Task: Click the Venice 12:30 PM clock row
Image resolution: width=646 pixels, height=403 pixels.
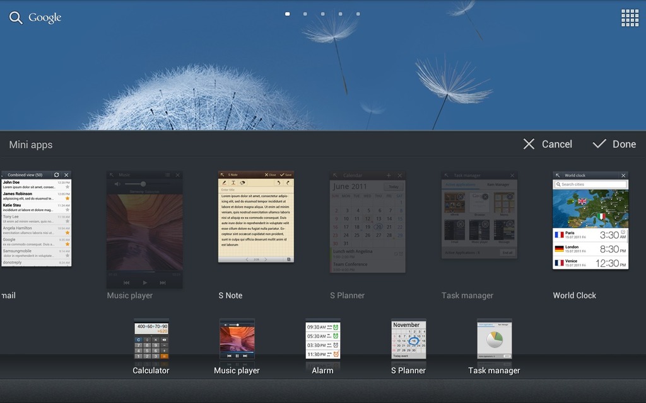Action: click(x=590, y=263)
